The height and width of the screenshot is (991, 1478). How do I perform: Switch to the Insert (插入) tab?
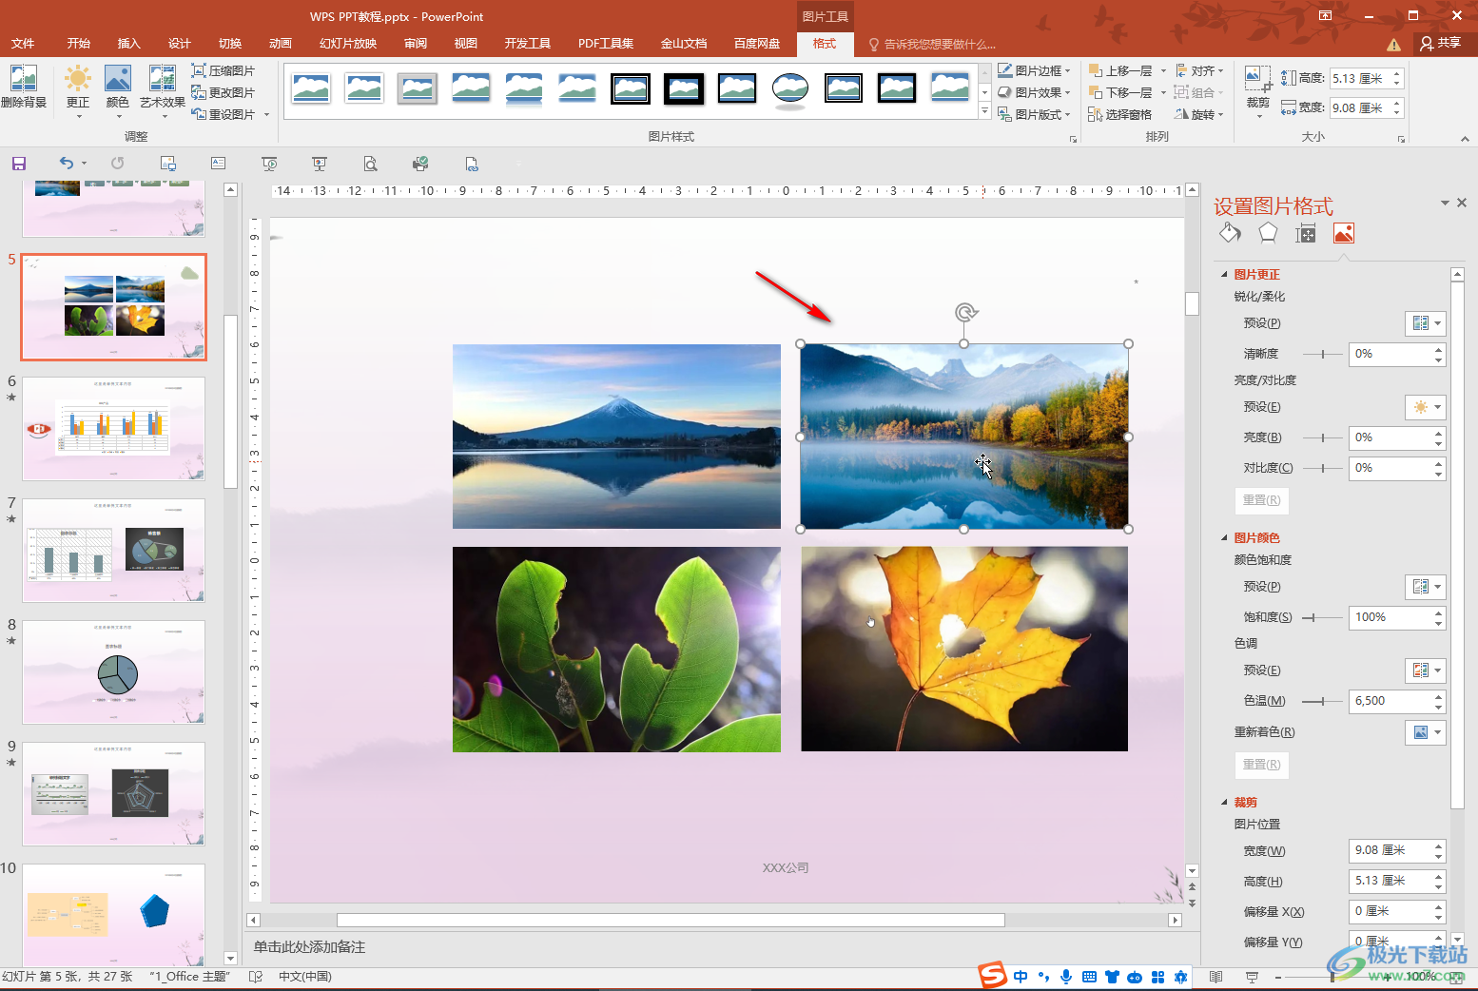click(x=128, y=44)
